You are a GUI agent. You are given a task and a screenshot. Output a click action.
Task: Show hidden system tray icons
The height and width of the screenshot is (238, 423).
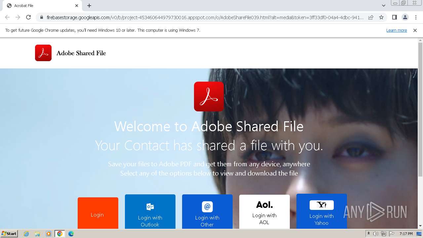click(368, 234)
